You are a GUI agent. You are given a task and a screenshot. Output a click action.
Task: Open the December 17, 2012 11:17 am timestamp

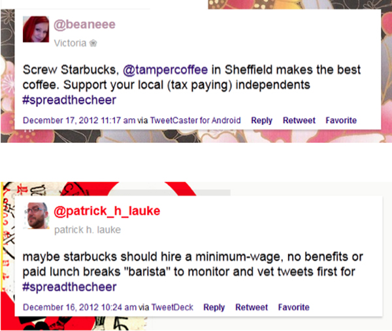(79, 121)
